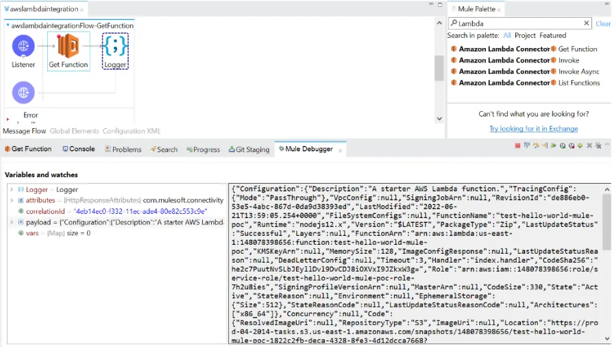Image resolution: width=612 pixels, height=347 pixels.
Task: Click the payload viewer scrollbar up arrow
Action: [607, 189]
